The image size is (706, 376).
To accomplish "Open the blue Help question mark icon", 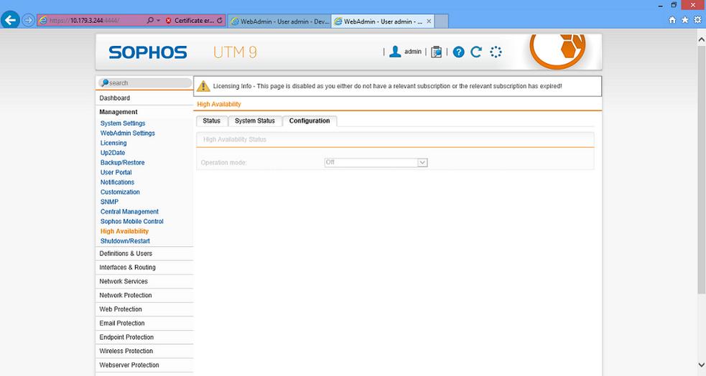I will tap(458, 52).
